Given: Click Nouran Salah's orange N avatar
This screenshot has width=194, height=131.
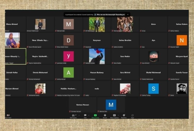Looking at the screenshot, I should pos(182,40).
